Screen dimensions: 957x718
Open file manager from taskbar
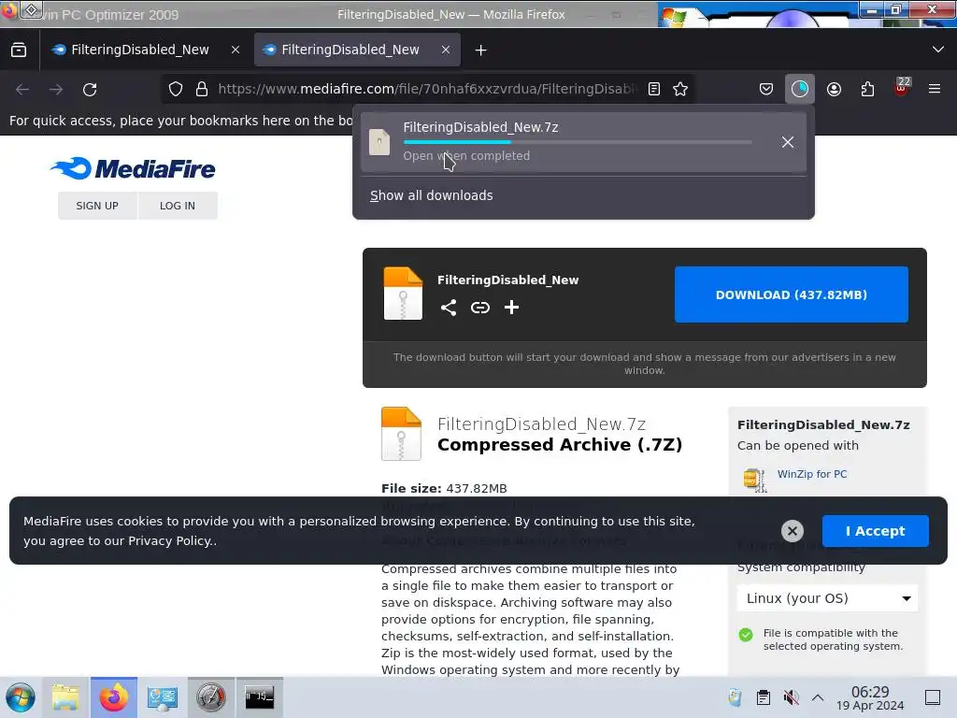coord(65,697)
